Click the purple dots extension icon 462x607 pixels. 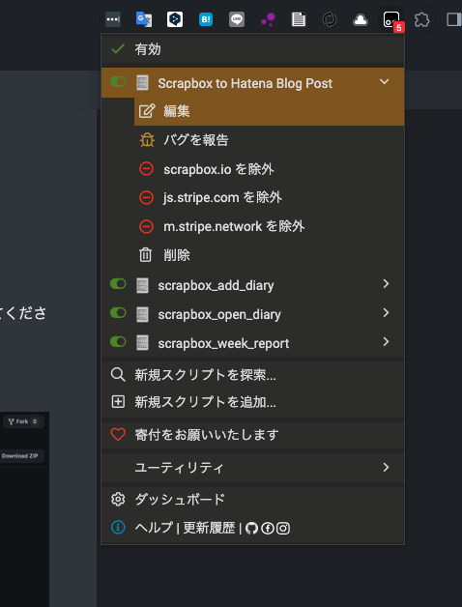[268, 19]
